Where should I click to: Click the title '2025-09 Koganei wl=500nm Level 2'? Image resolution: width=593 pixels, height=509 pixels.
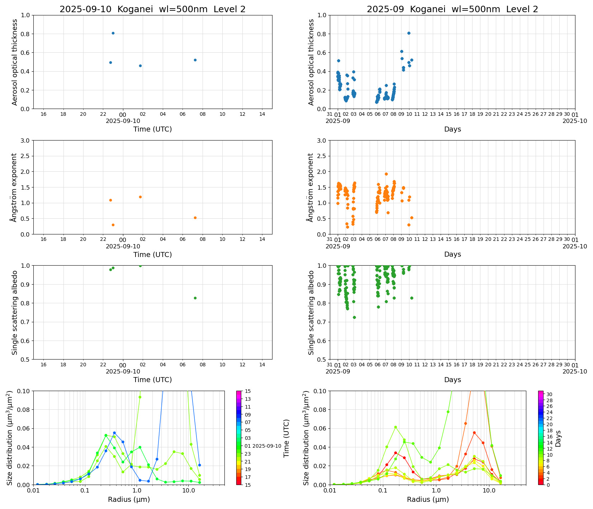(452, 9)
